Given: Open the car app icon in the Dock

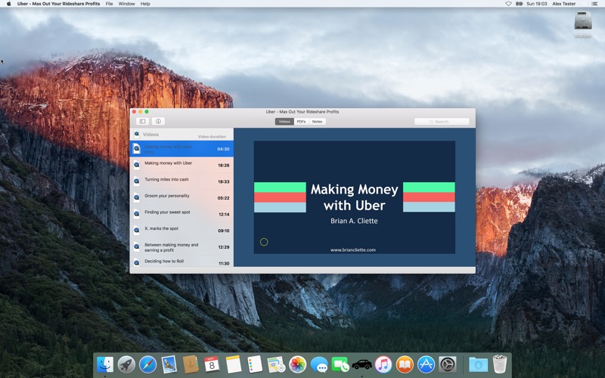Looking at the screenshot, I should (x=361, y=364).
